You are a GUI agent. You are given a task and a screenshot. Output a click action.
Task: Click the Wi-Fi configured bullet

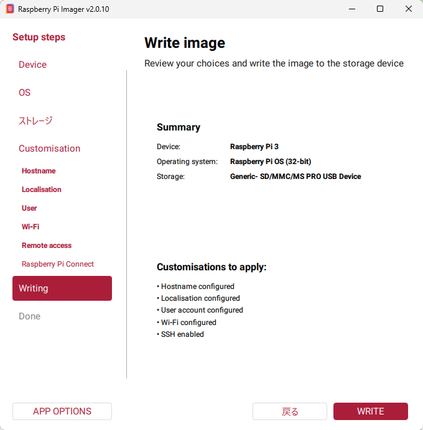(187, 322)
